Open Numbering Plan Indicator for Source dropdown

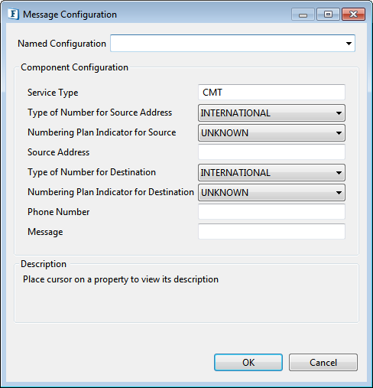point(339,133)
